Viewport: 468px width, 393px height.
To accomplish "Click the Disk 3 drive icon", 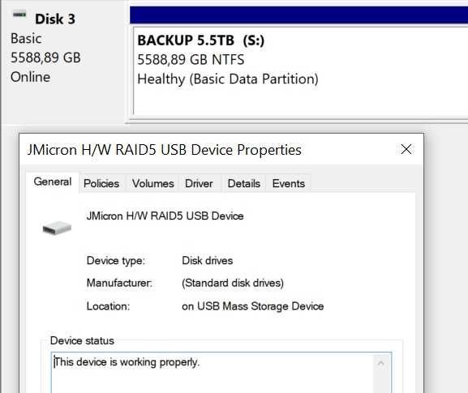I will pyautogui.click(x=19, y=15).
